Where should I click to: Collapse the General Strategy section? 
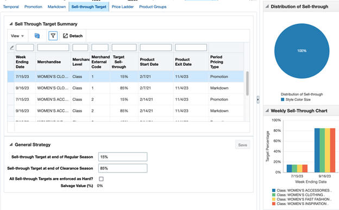click(11, 144)
